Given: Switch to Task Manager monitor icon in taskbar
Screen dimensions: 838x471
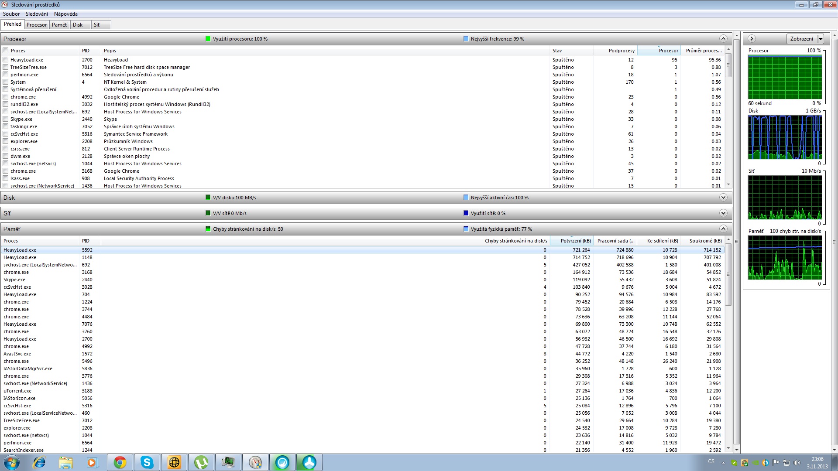Looking at the screenshot, I should [228, 462].
